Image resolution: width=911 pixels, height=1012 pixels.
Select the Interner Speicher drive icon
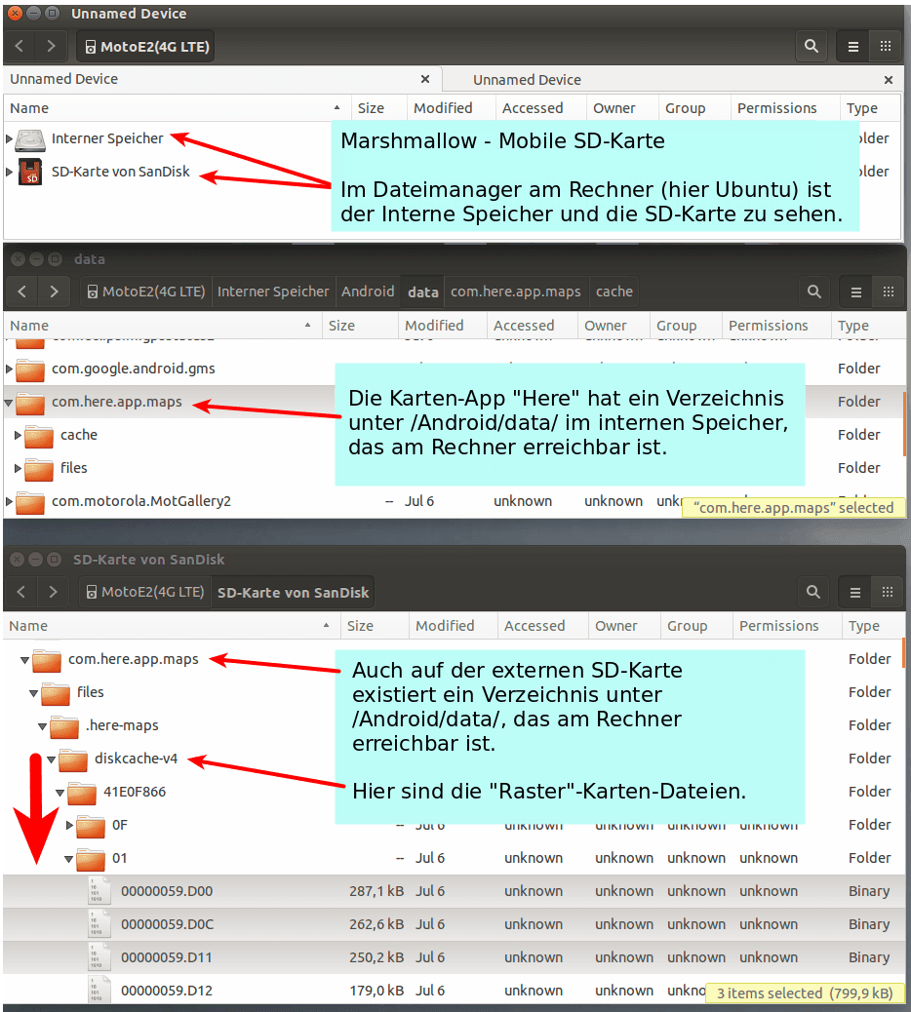[x=29, y=138]
